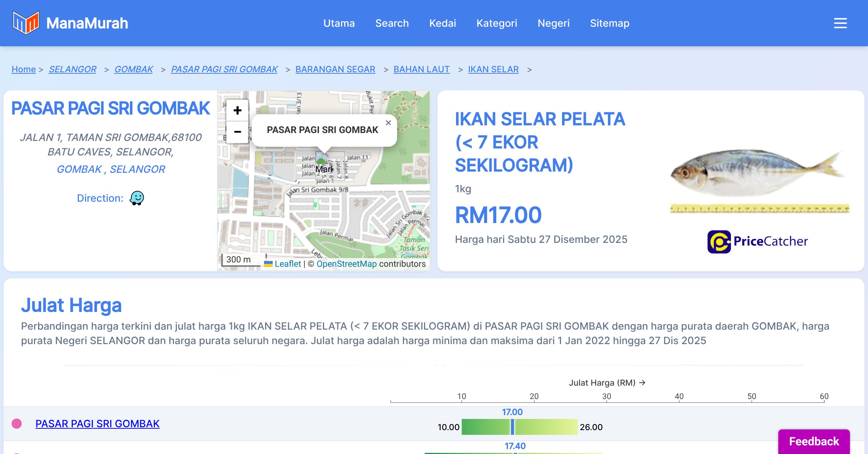Viewport: 868px width, 454px height.
Task: Click the PriceCatcher logo
Action: (x=757, y=241)
